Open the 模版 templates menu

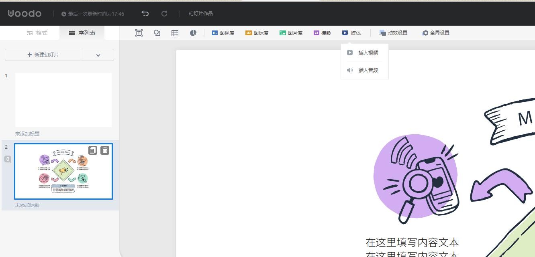322,33
